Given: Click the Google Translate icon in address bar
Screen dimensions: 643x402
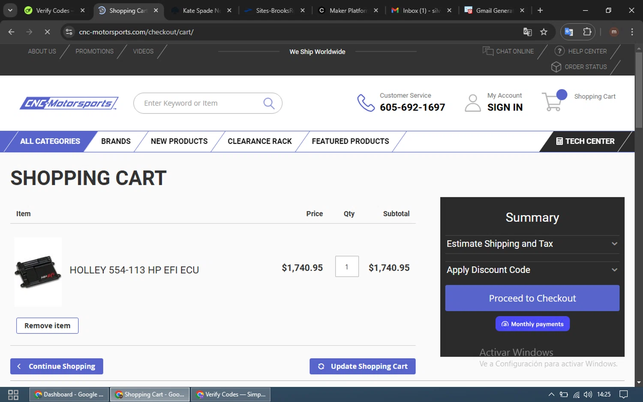Looking at the screenshot, I should 528,32.
